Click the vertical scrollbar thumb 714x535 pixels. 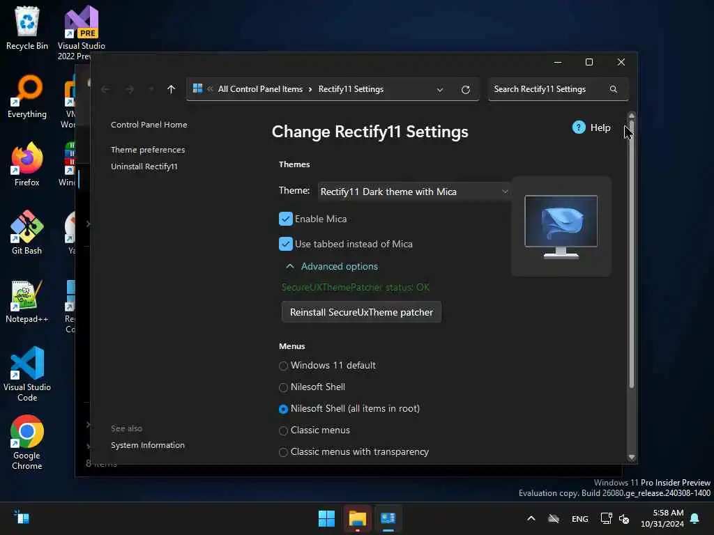pyautogui.click(x=632, y=254)
